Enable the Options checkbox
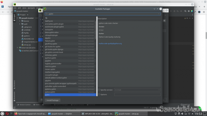Viewport: 207px width, 116px height. click(x=99, y=94)
